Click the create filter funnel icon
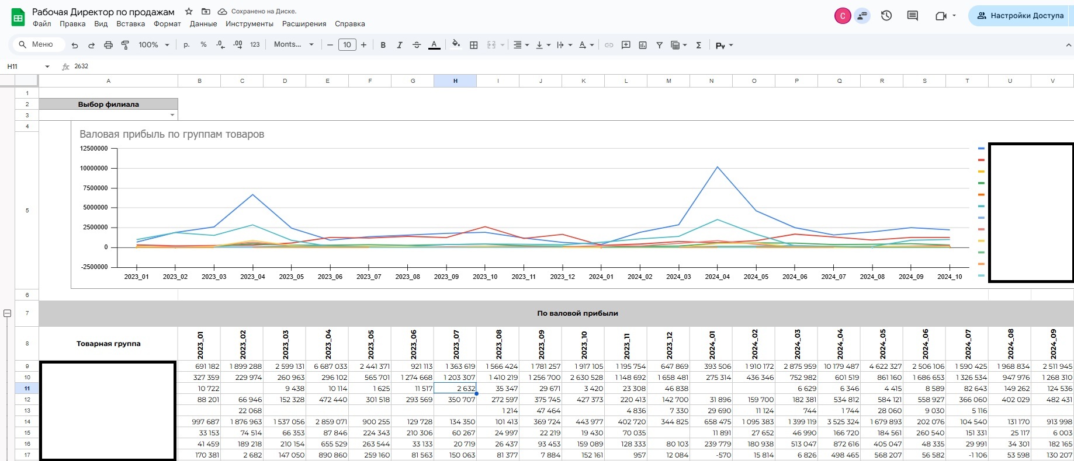The image size is (1074, 461). click(x=659, y=45)
